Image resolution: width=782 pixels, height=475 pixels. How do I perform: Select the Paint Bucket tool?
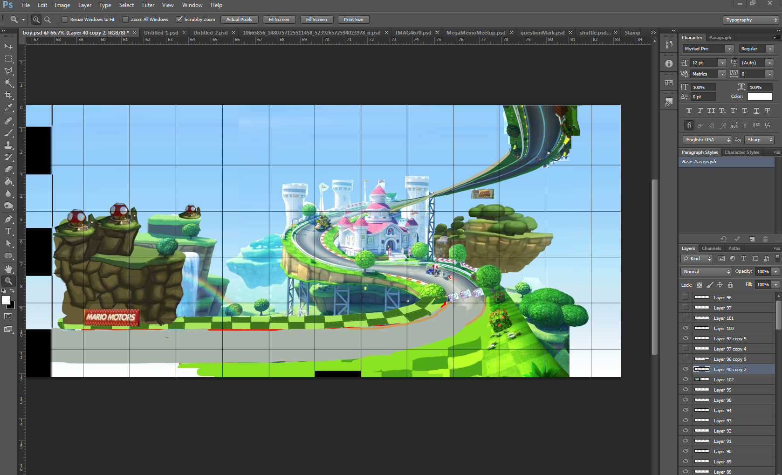click(x=8, y=181)
